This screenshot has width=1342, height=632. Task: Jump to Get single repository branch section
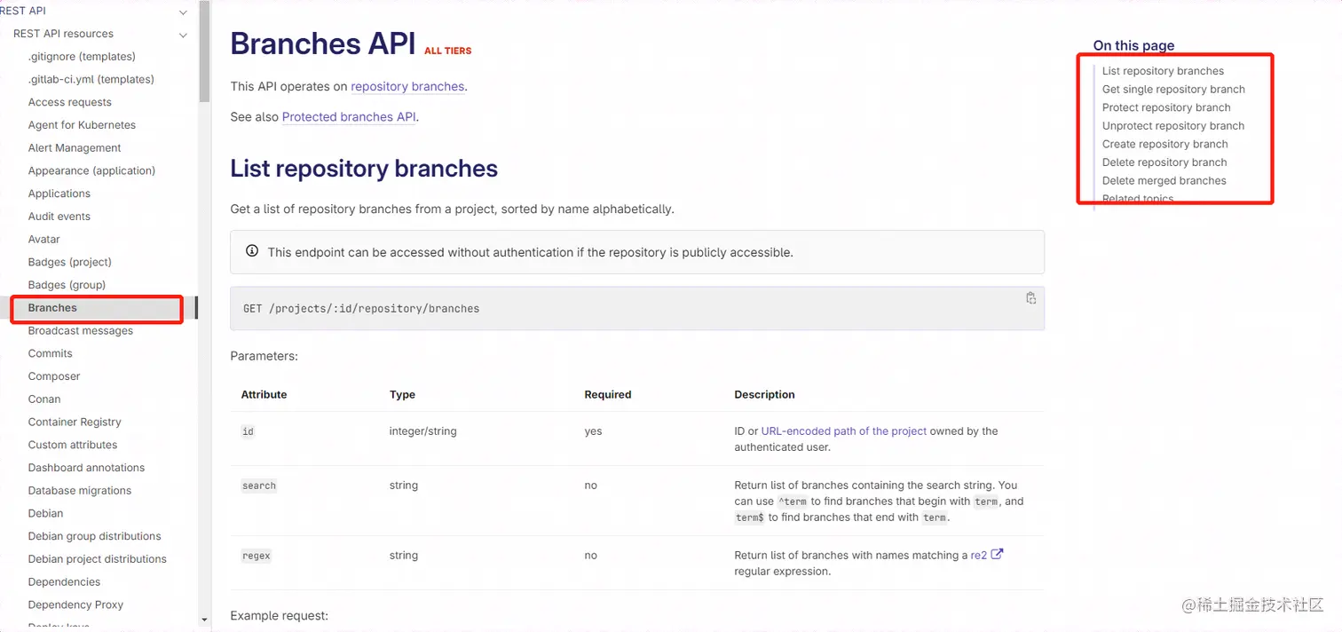[x=1173, y=90]
